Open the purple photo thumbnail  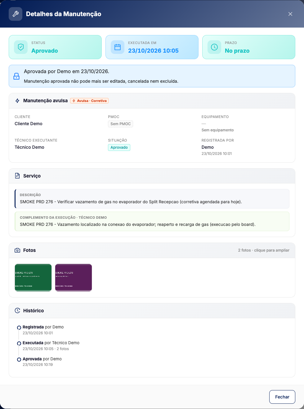(74, 278)
